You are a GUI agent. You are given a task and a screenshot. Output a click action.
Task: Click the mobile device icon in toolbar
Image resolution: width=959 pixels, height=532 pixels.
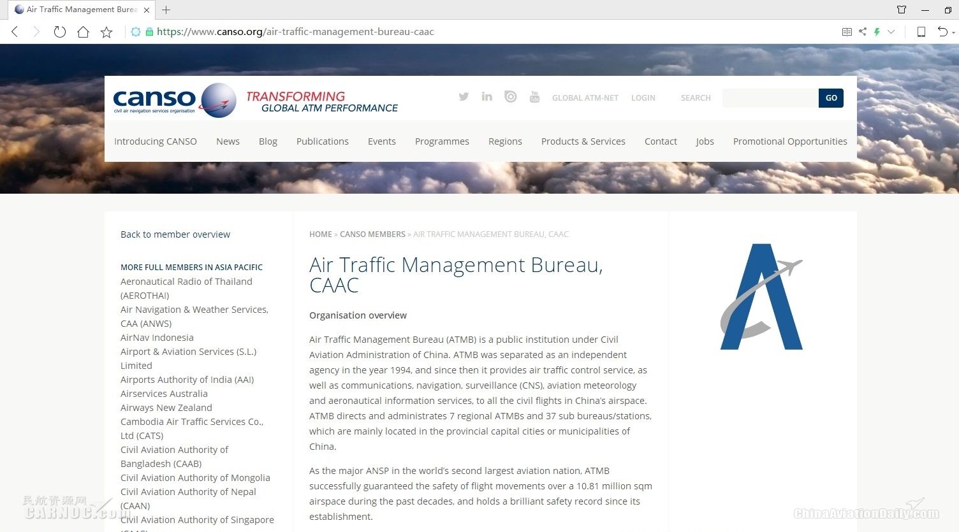pyautogui.click(x=921, y=32)
